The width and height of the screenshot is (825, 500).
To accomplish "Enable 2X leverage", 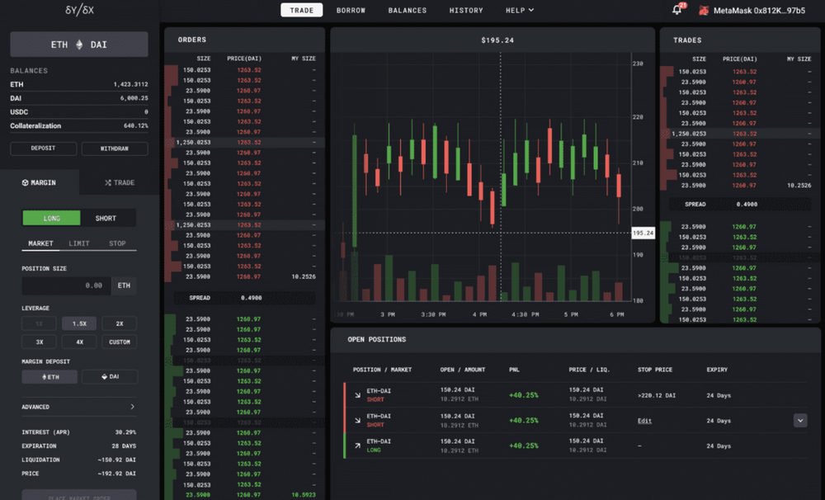I will point(119,323).
